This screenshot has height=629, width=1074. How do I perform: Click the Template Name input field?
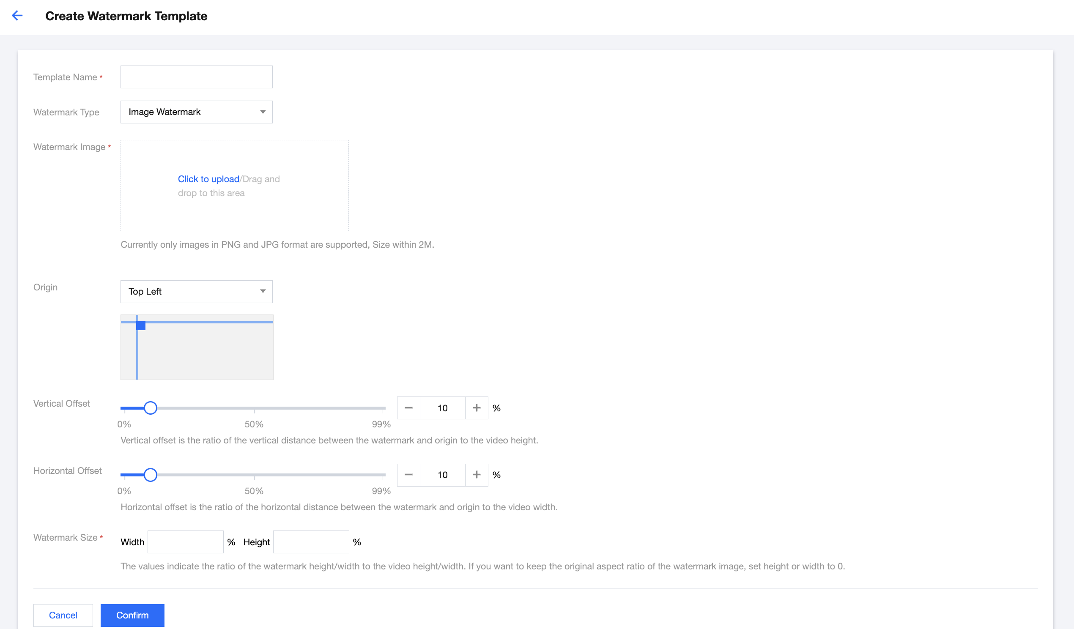pyautogui.click(x=197, y=77)
